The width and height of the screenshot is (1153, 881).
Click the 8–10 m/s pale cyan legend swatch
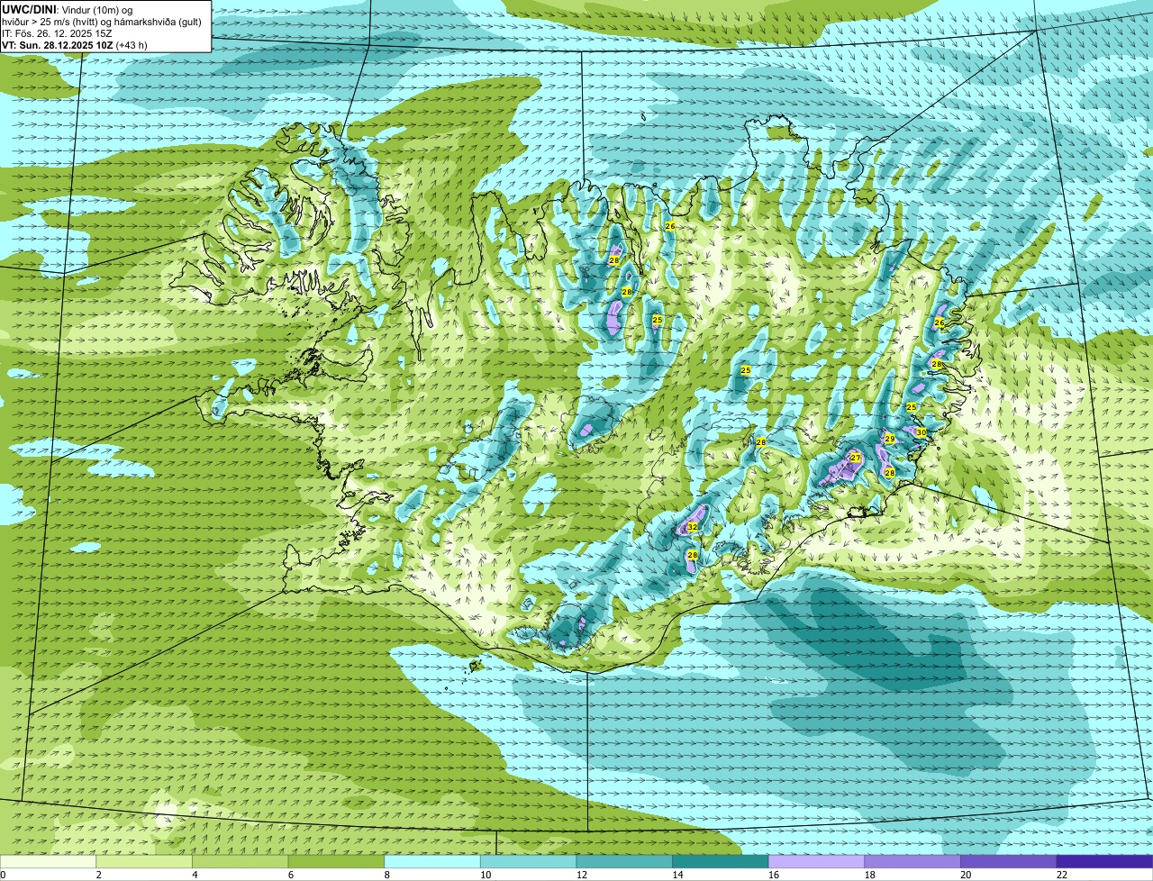432,861
